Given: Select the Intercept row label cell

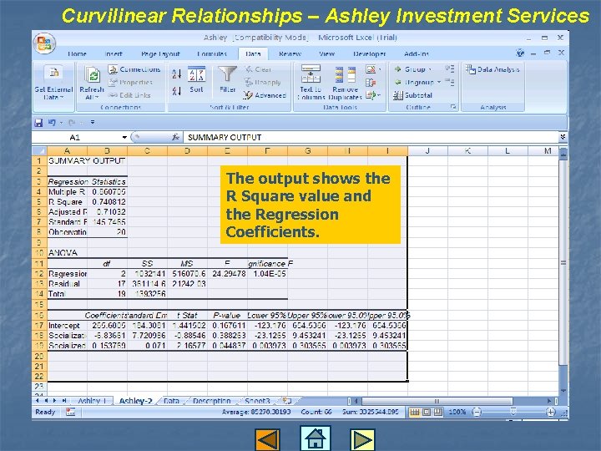Looking at the screenshot, I should 67,326.
